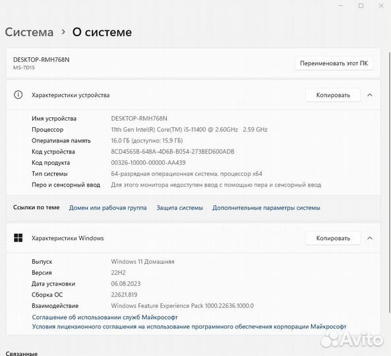Click the Сборка ОС label
Image resolution: width=391 pixels, height=356 pixels.
[x=47, y=295]
